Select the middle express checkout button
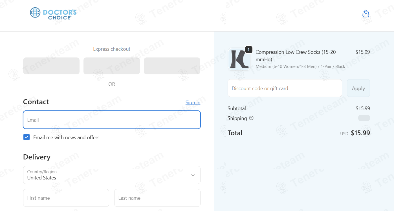Screen dimensions: 394x211 [112, 66]
